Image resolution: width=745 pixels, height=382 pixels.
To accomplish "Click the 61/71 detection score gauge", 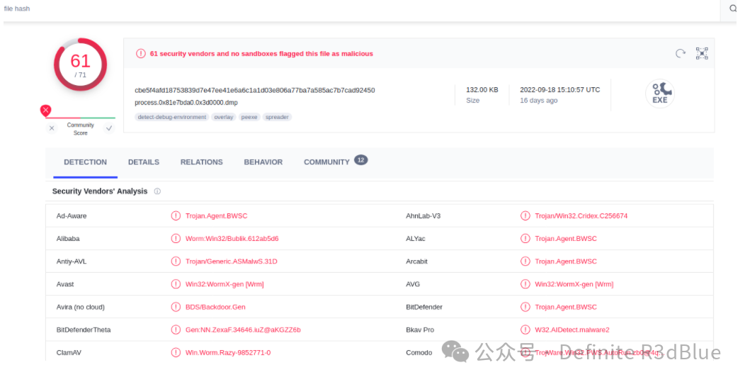I will pyautogui.click(x=80, y=64).
